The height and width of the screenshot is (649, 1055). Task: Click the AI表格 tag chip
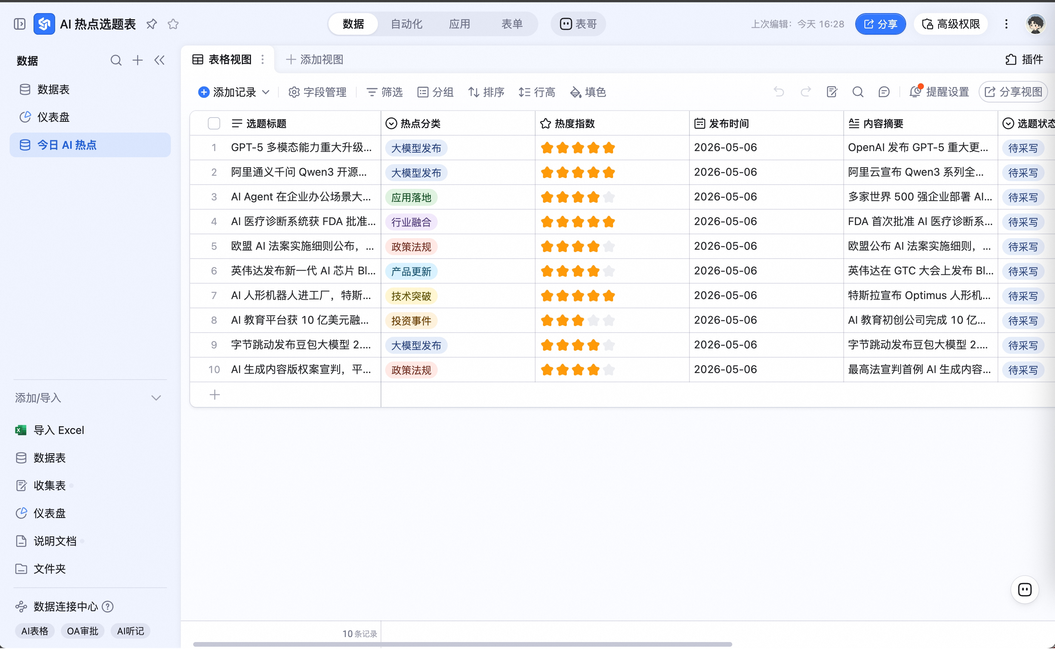[x=35, y=631]
